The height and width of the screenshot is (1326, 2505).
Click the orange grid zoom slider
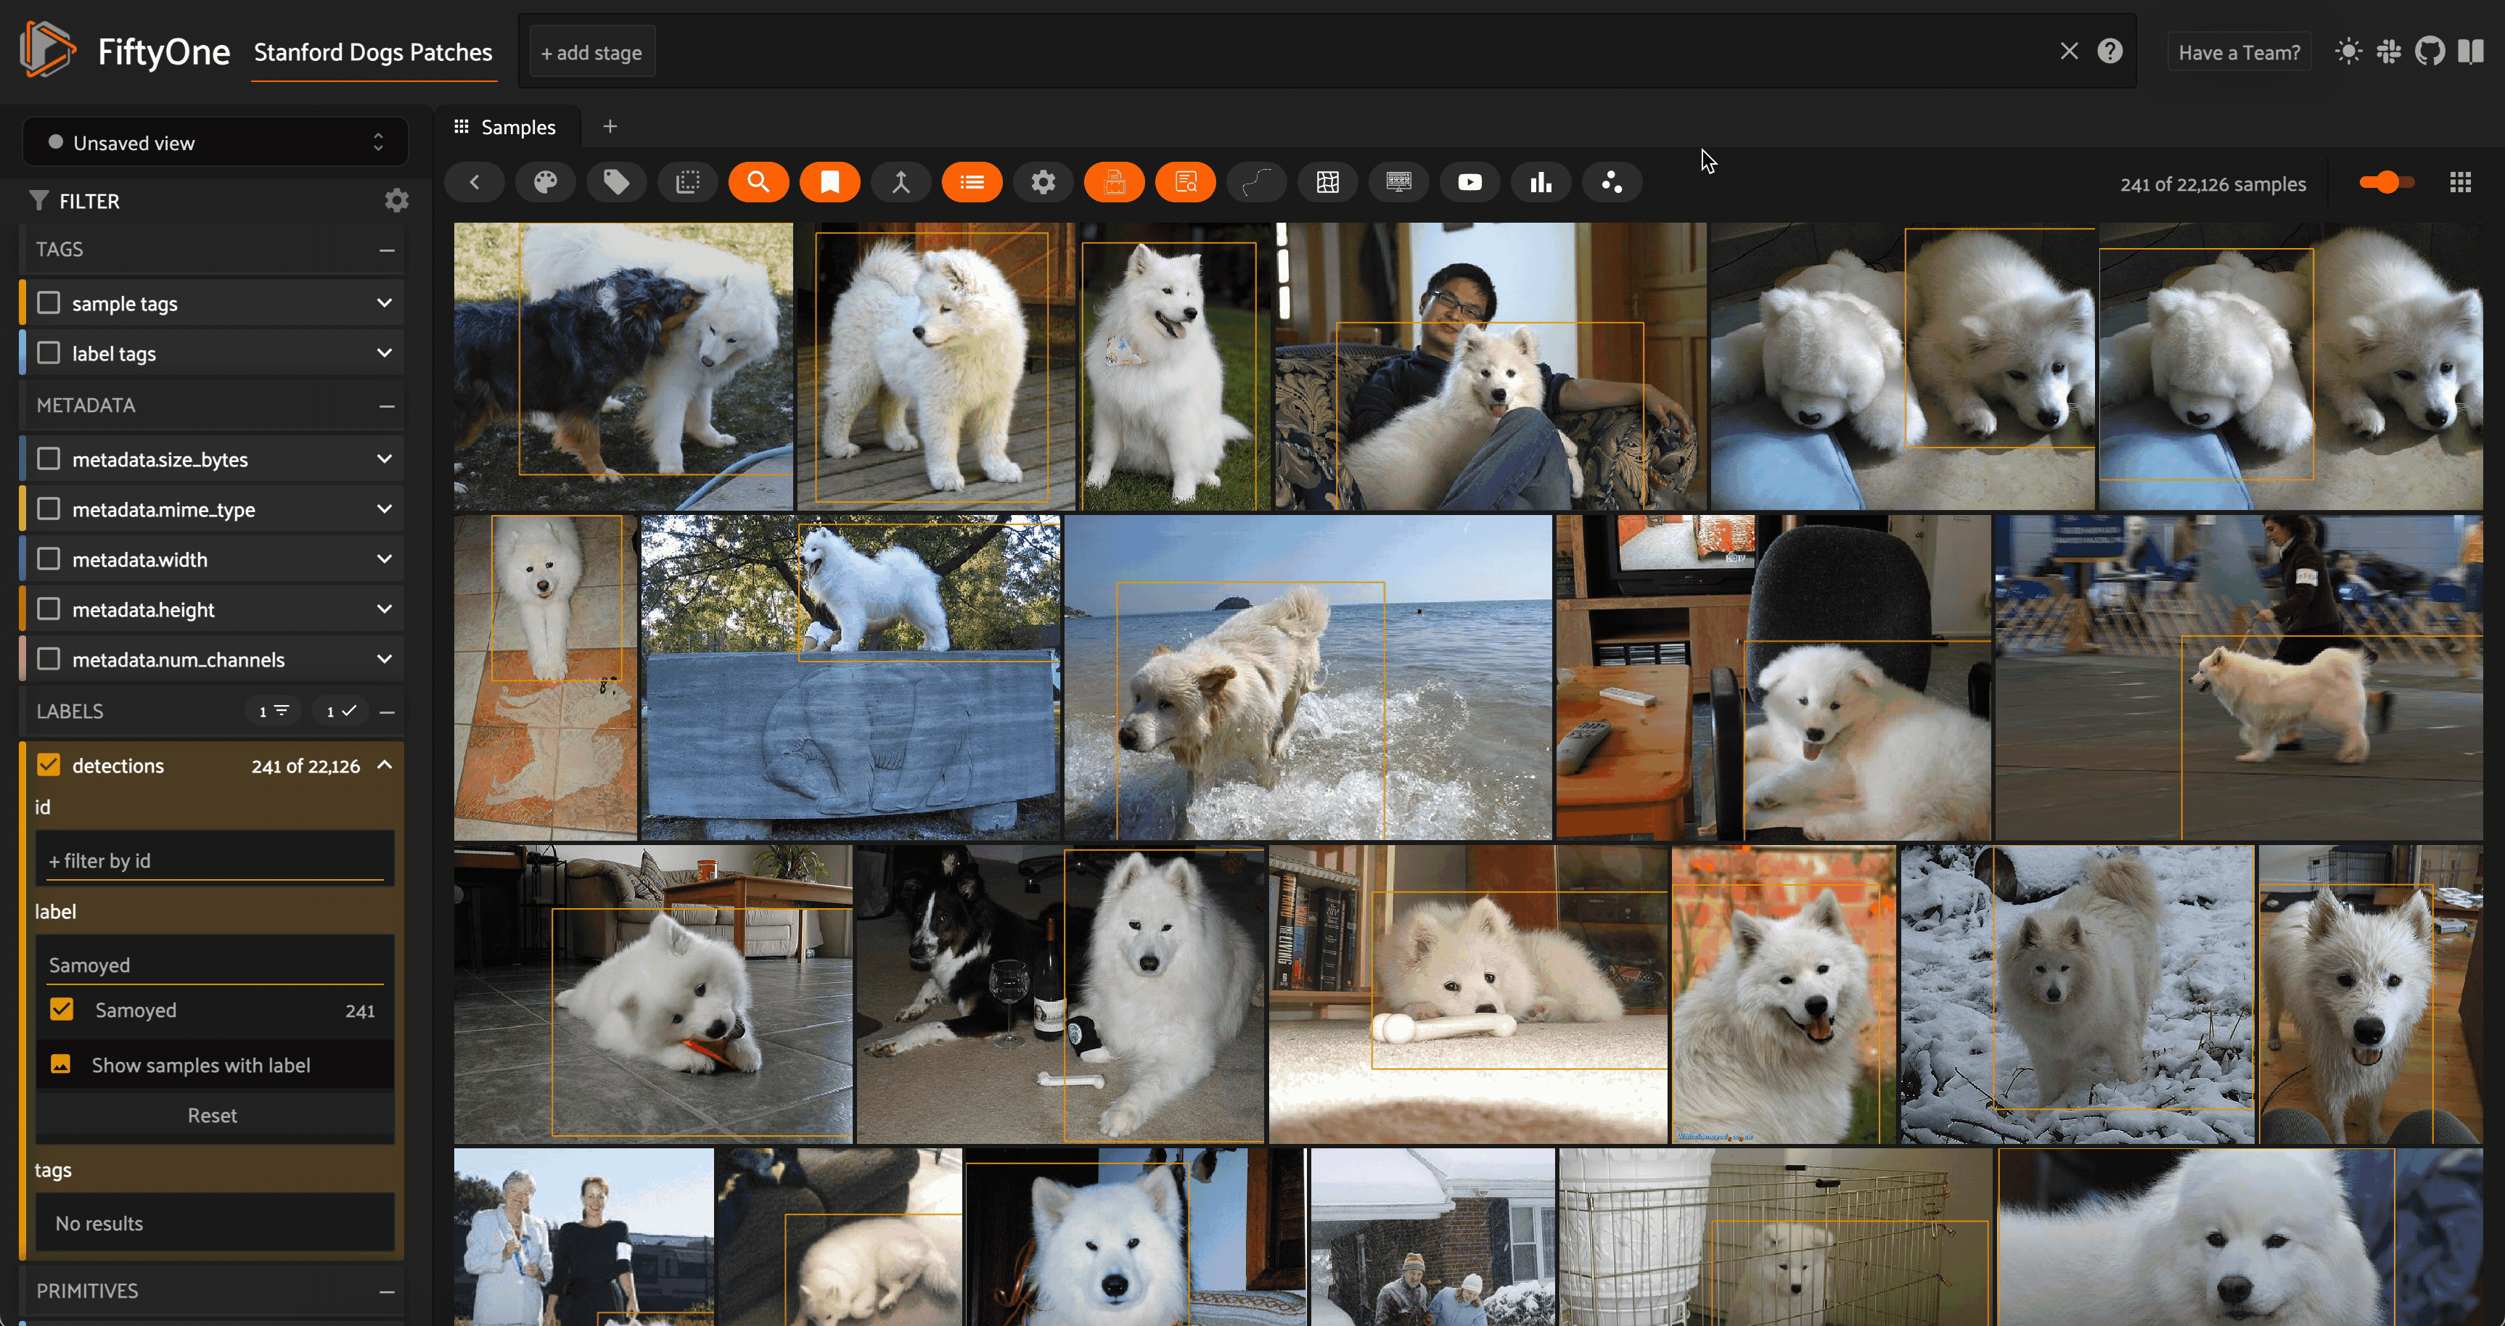coord(2385,183)
